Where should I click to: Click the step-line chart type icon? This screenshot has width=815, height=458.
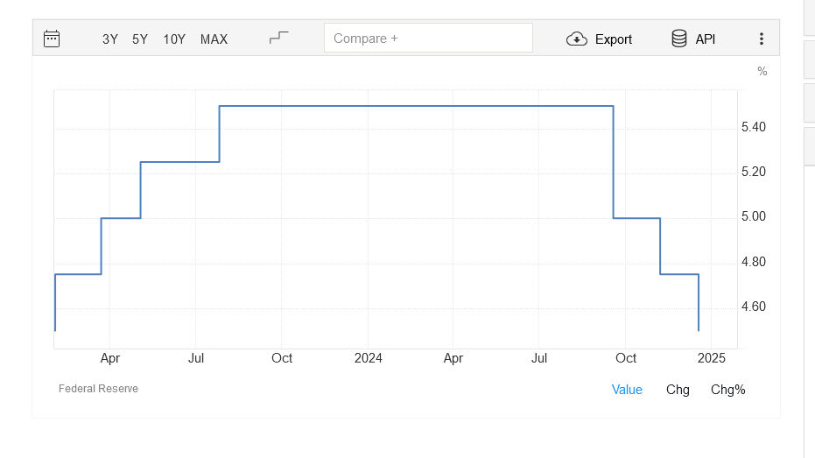278,38
